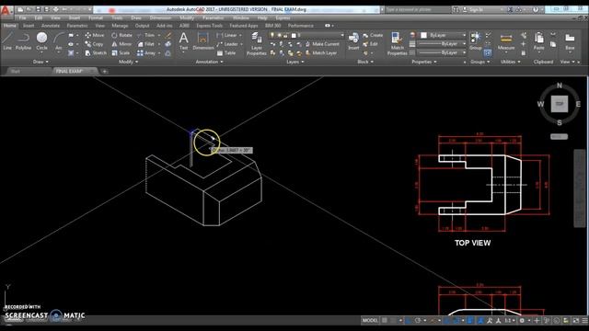Click the Stretch command
This screenshot has width=589, height=331.
pos(96,53)
